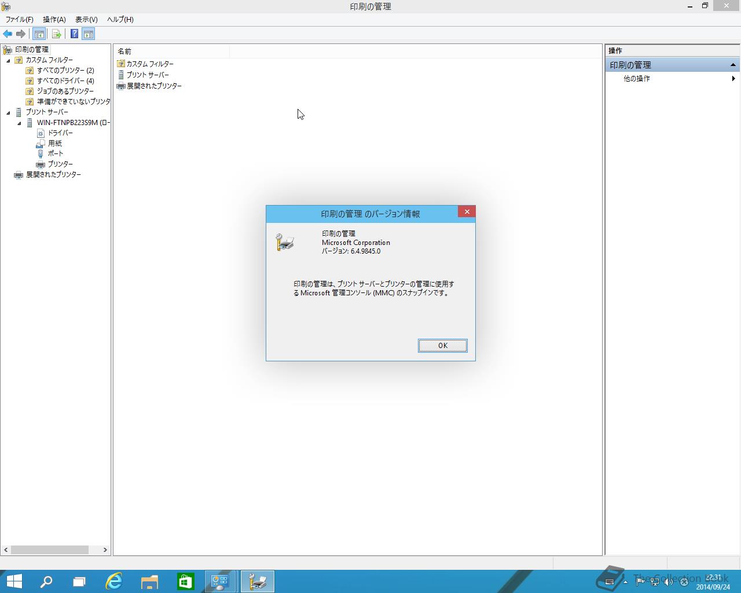This screenshot has height=593, width=741.
Task: Collapse the WIN-FTNPB223S9M server node
Action: [x=19, y=123]
